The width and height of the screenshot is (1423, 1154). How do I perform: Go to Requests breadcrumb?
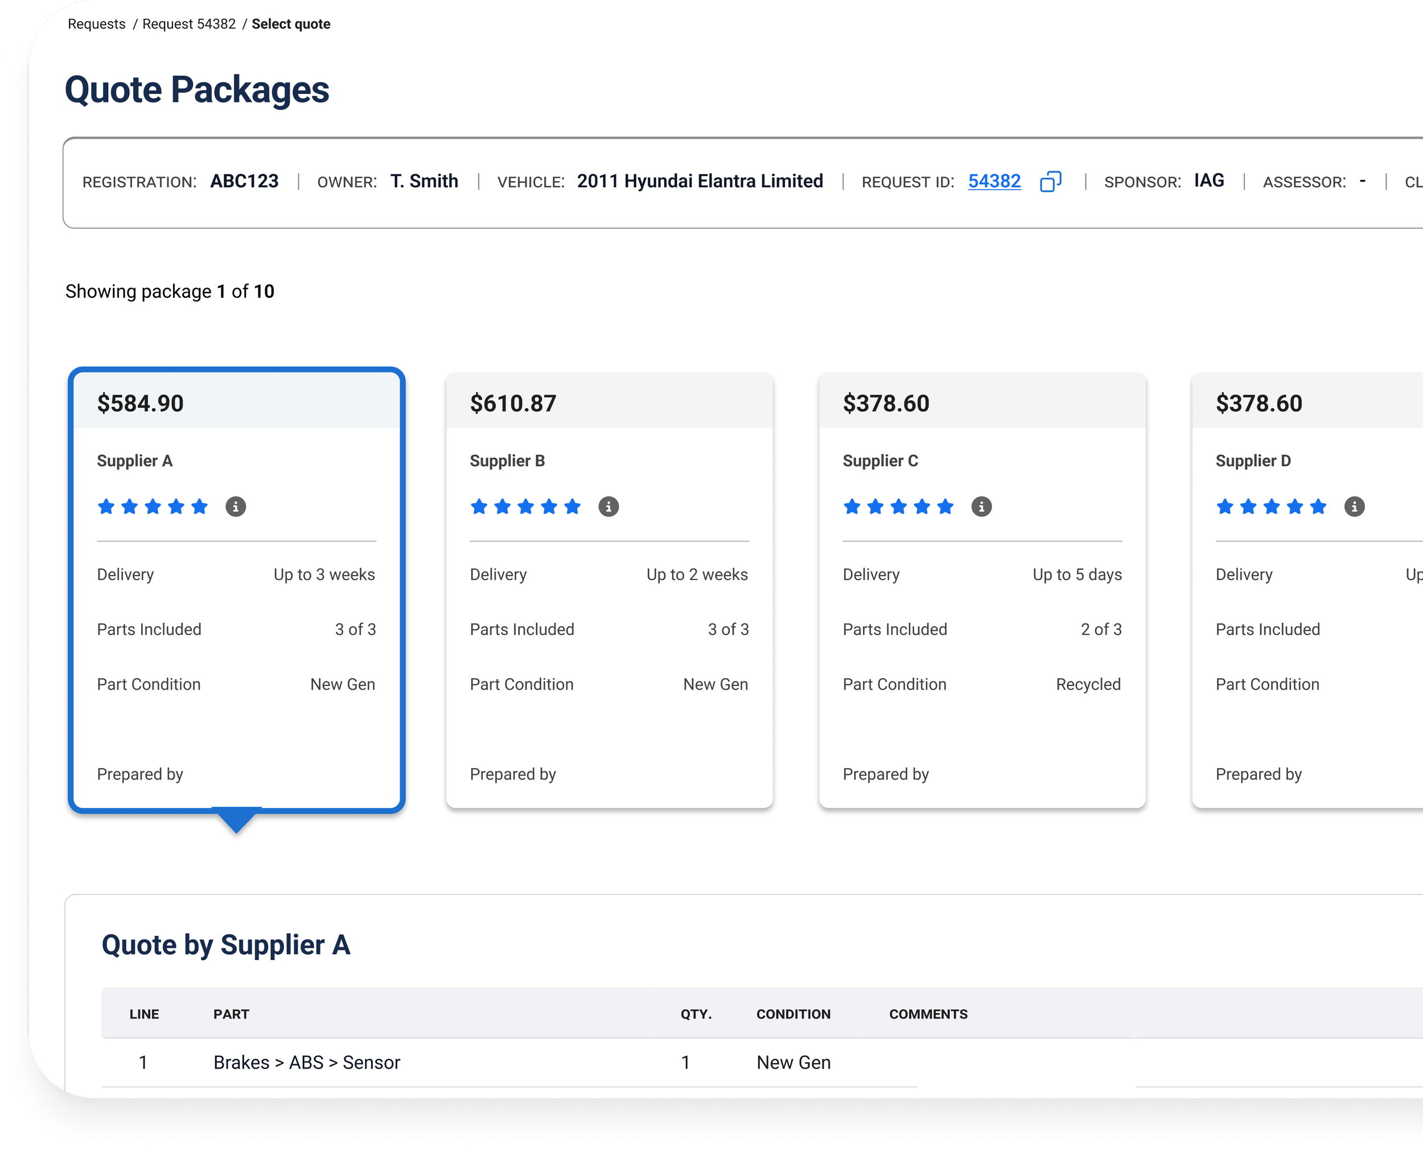pos(96,24)
